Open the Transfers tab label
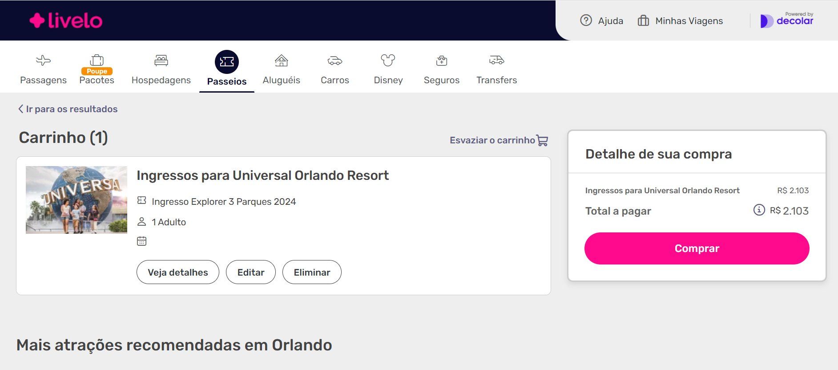This screenshot has height=370, width=838. [x=496, y=80]
